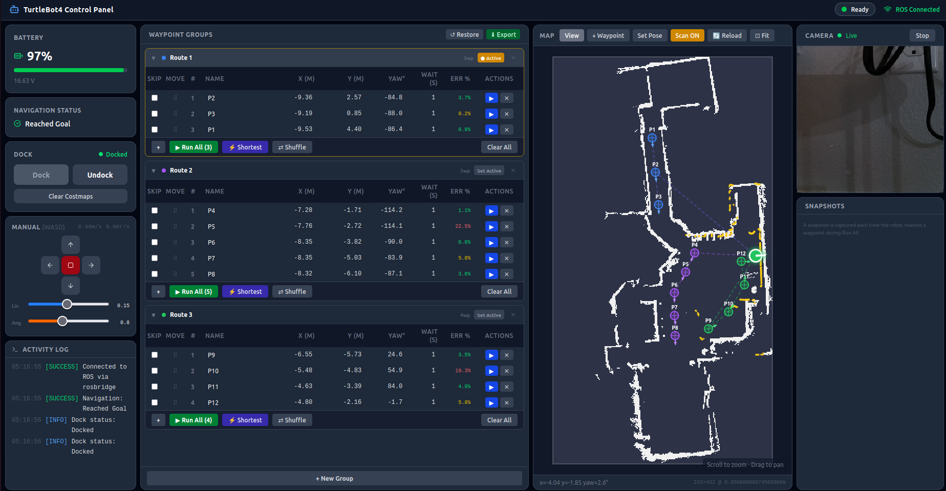Viewport: 946px width, 491px height.
Task: Tick the skip checkbox for P6
Action: [155, 243]
